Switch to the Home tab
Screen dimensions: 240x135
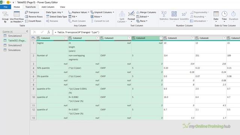pos(16,7)
